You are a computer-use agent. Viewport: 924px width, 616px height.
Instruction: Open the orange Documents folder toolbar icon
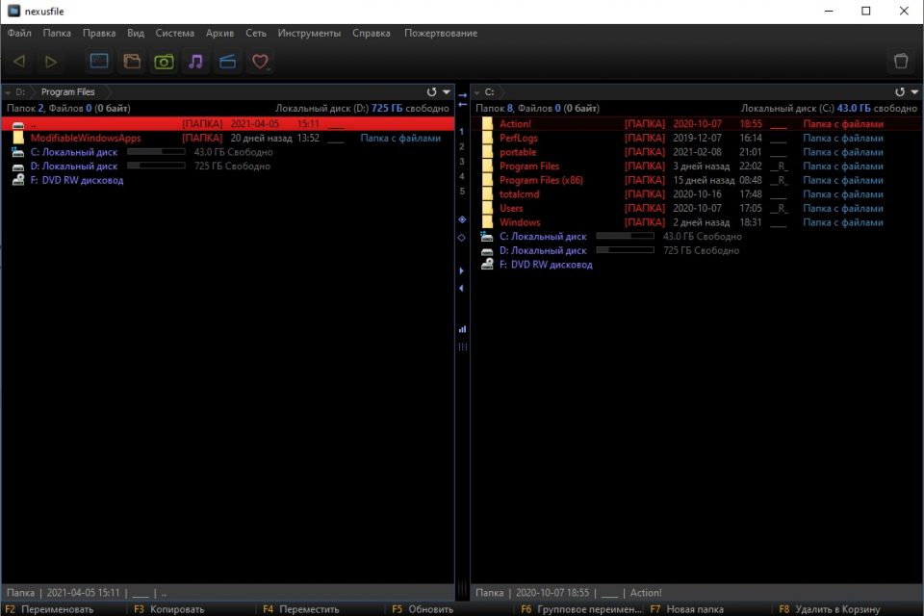(x=132, y=62)
